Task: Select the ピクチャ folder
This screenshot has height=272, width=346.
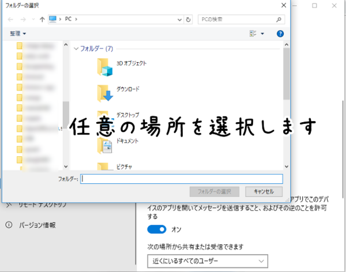Action: pyautogui.click(x=115, y=167)
